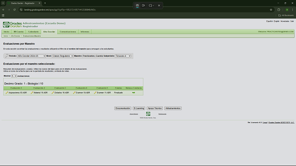
Task: Open capture shape dropdown in snipping toolbar
Action: coord(151,6)
